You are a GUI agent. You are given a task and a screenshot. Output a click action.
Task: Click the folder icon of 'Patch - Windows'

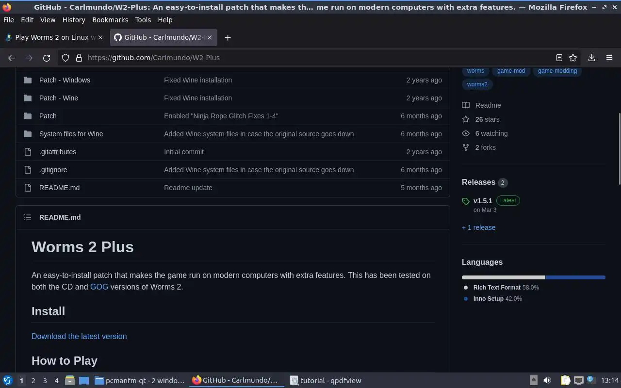point(28,80)
